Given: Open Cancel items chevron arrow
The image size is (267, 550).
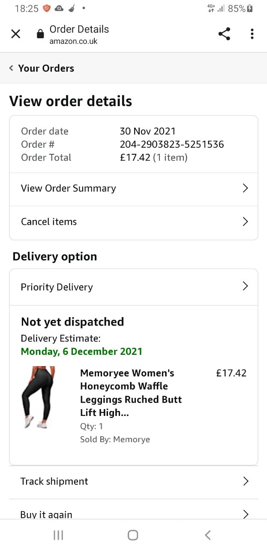Looking at the screenshot, I should (245, 222).
